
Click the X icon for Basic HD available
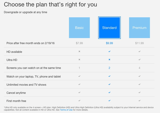(x=79, y=52)
